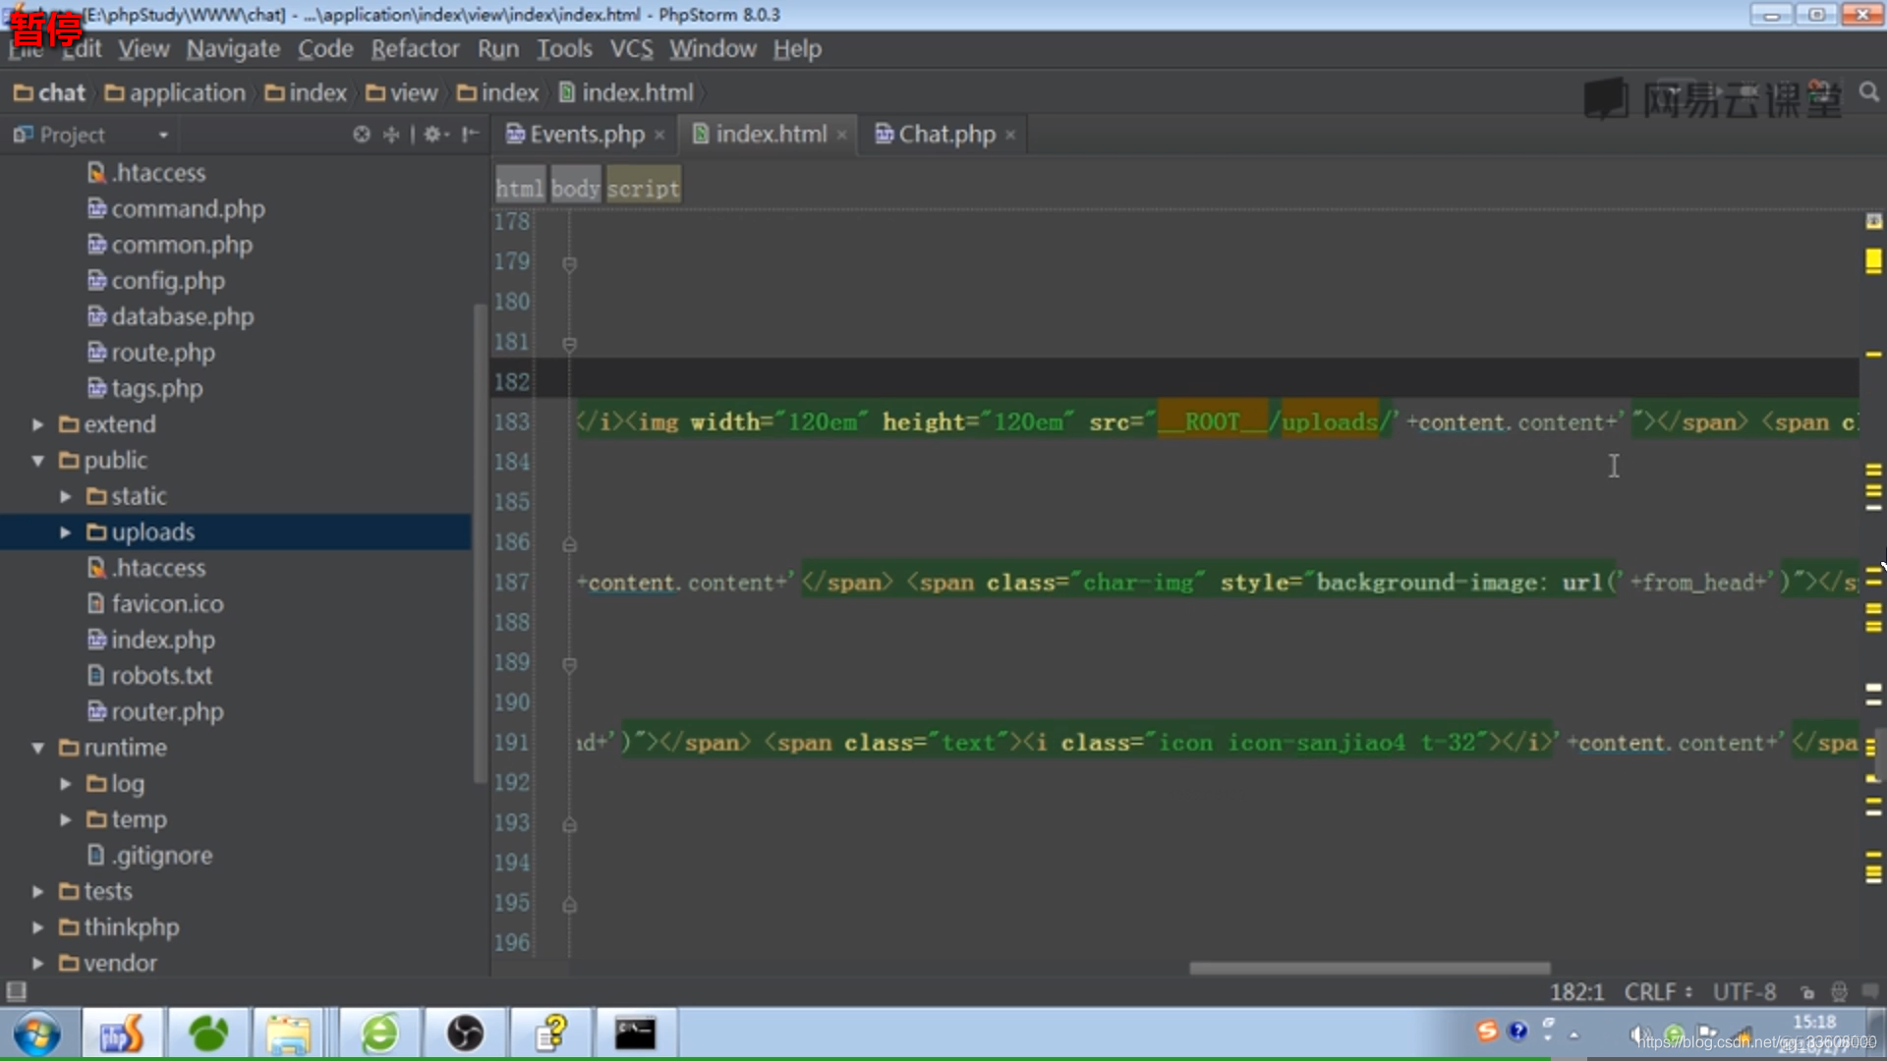This screenshot has width=1887, height=1061.
Task: Click the fold marker on line 181
Action: [x=569, y=344]
